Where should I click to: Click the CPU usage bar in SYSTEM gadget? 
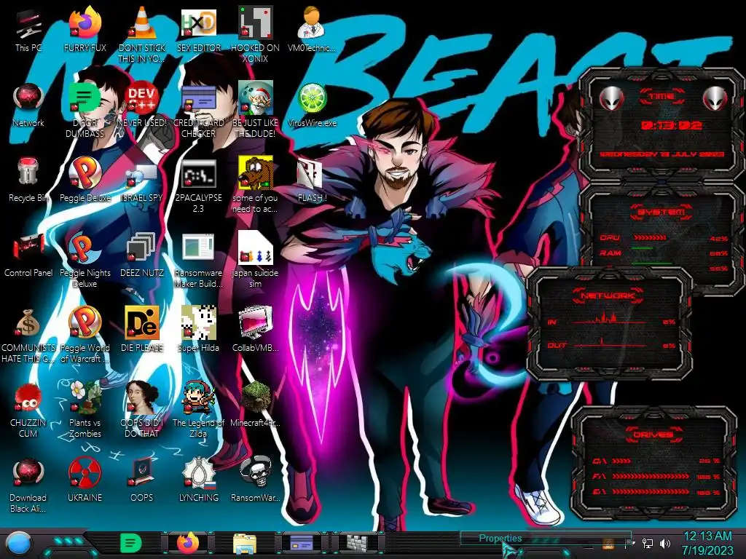click(x=650, y=237)
